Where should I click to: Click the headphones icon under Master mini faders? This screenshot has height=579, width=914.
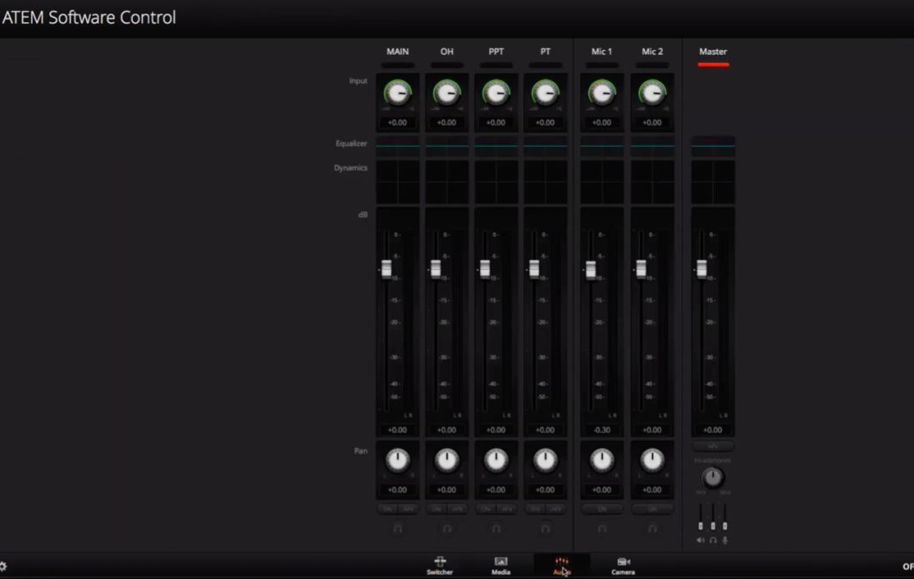713,540
